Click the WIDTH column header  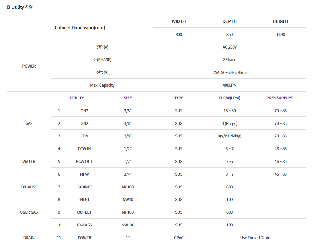coord(178,21)
